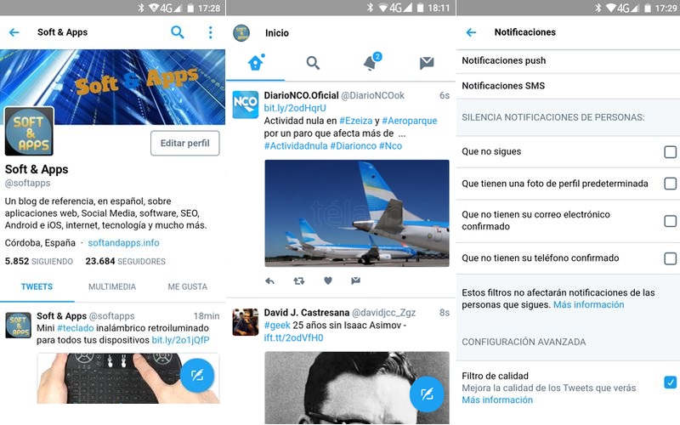Open the #Diarionco hashtag

tap(354, 145)
